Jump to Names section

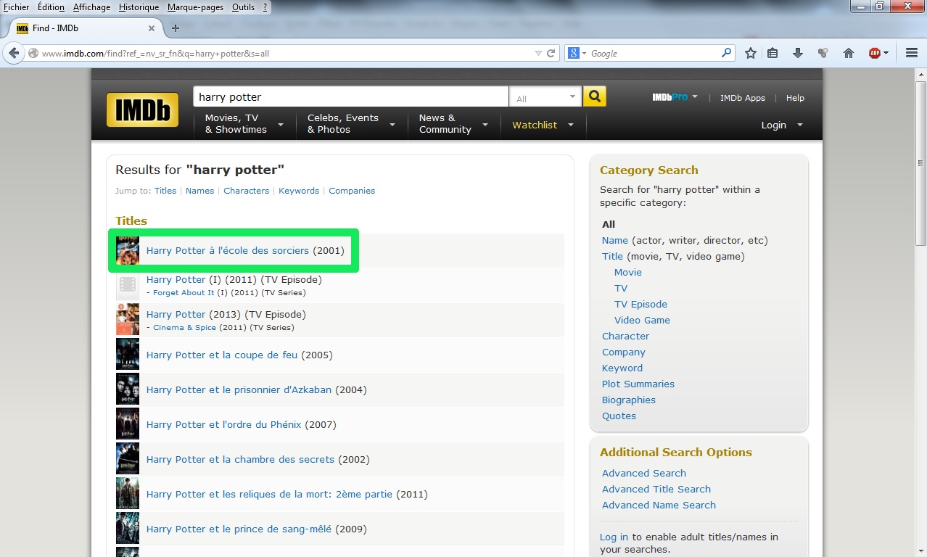199,191
